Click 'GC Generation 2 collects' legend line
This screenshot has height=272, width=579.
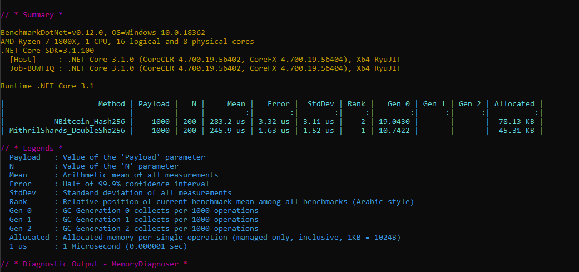(160, 229)
